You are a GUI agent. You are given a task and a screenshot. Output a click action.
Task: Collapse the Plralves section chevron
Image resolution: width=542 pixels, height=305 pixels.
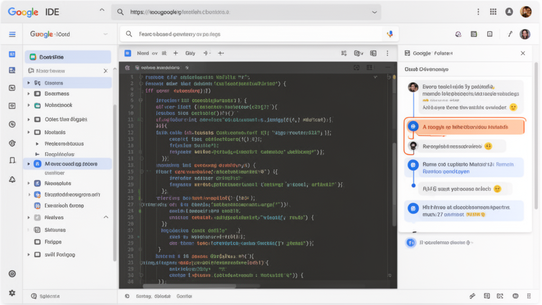point(106,217)
